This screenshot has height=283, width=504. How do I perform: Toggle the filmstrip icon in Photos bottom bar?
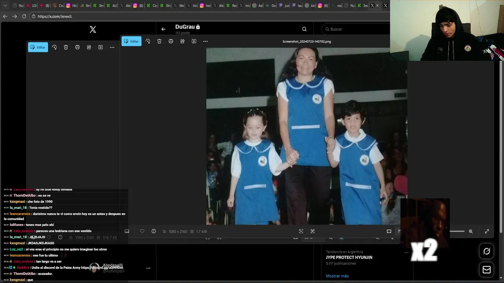click(x=127, y=231)
